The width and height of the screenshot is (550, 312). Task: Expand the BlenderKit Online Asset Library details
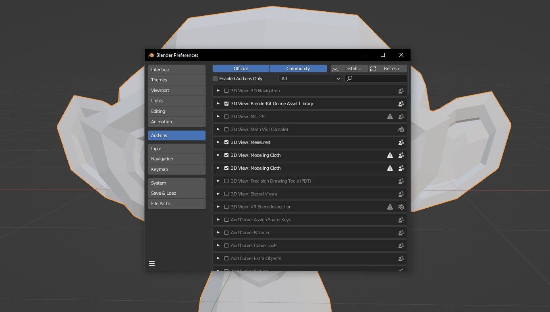click(x=218, y=104)
